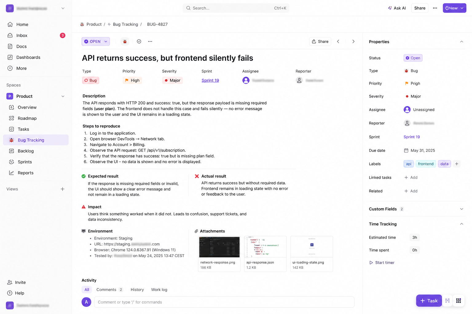
Task: Click the Search bar
Action: pos(236,8)
